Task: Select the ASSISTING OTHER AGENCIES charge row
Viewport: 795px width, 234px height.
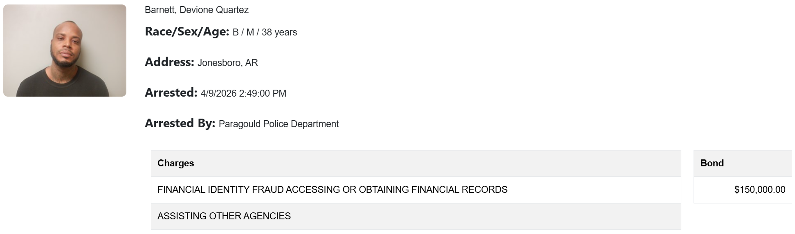Action: click(x=224, y=216)
